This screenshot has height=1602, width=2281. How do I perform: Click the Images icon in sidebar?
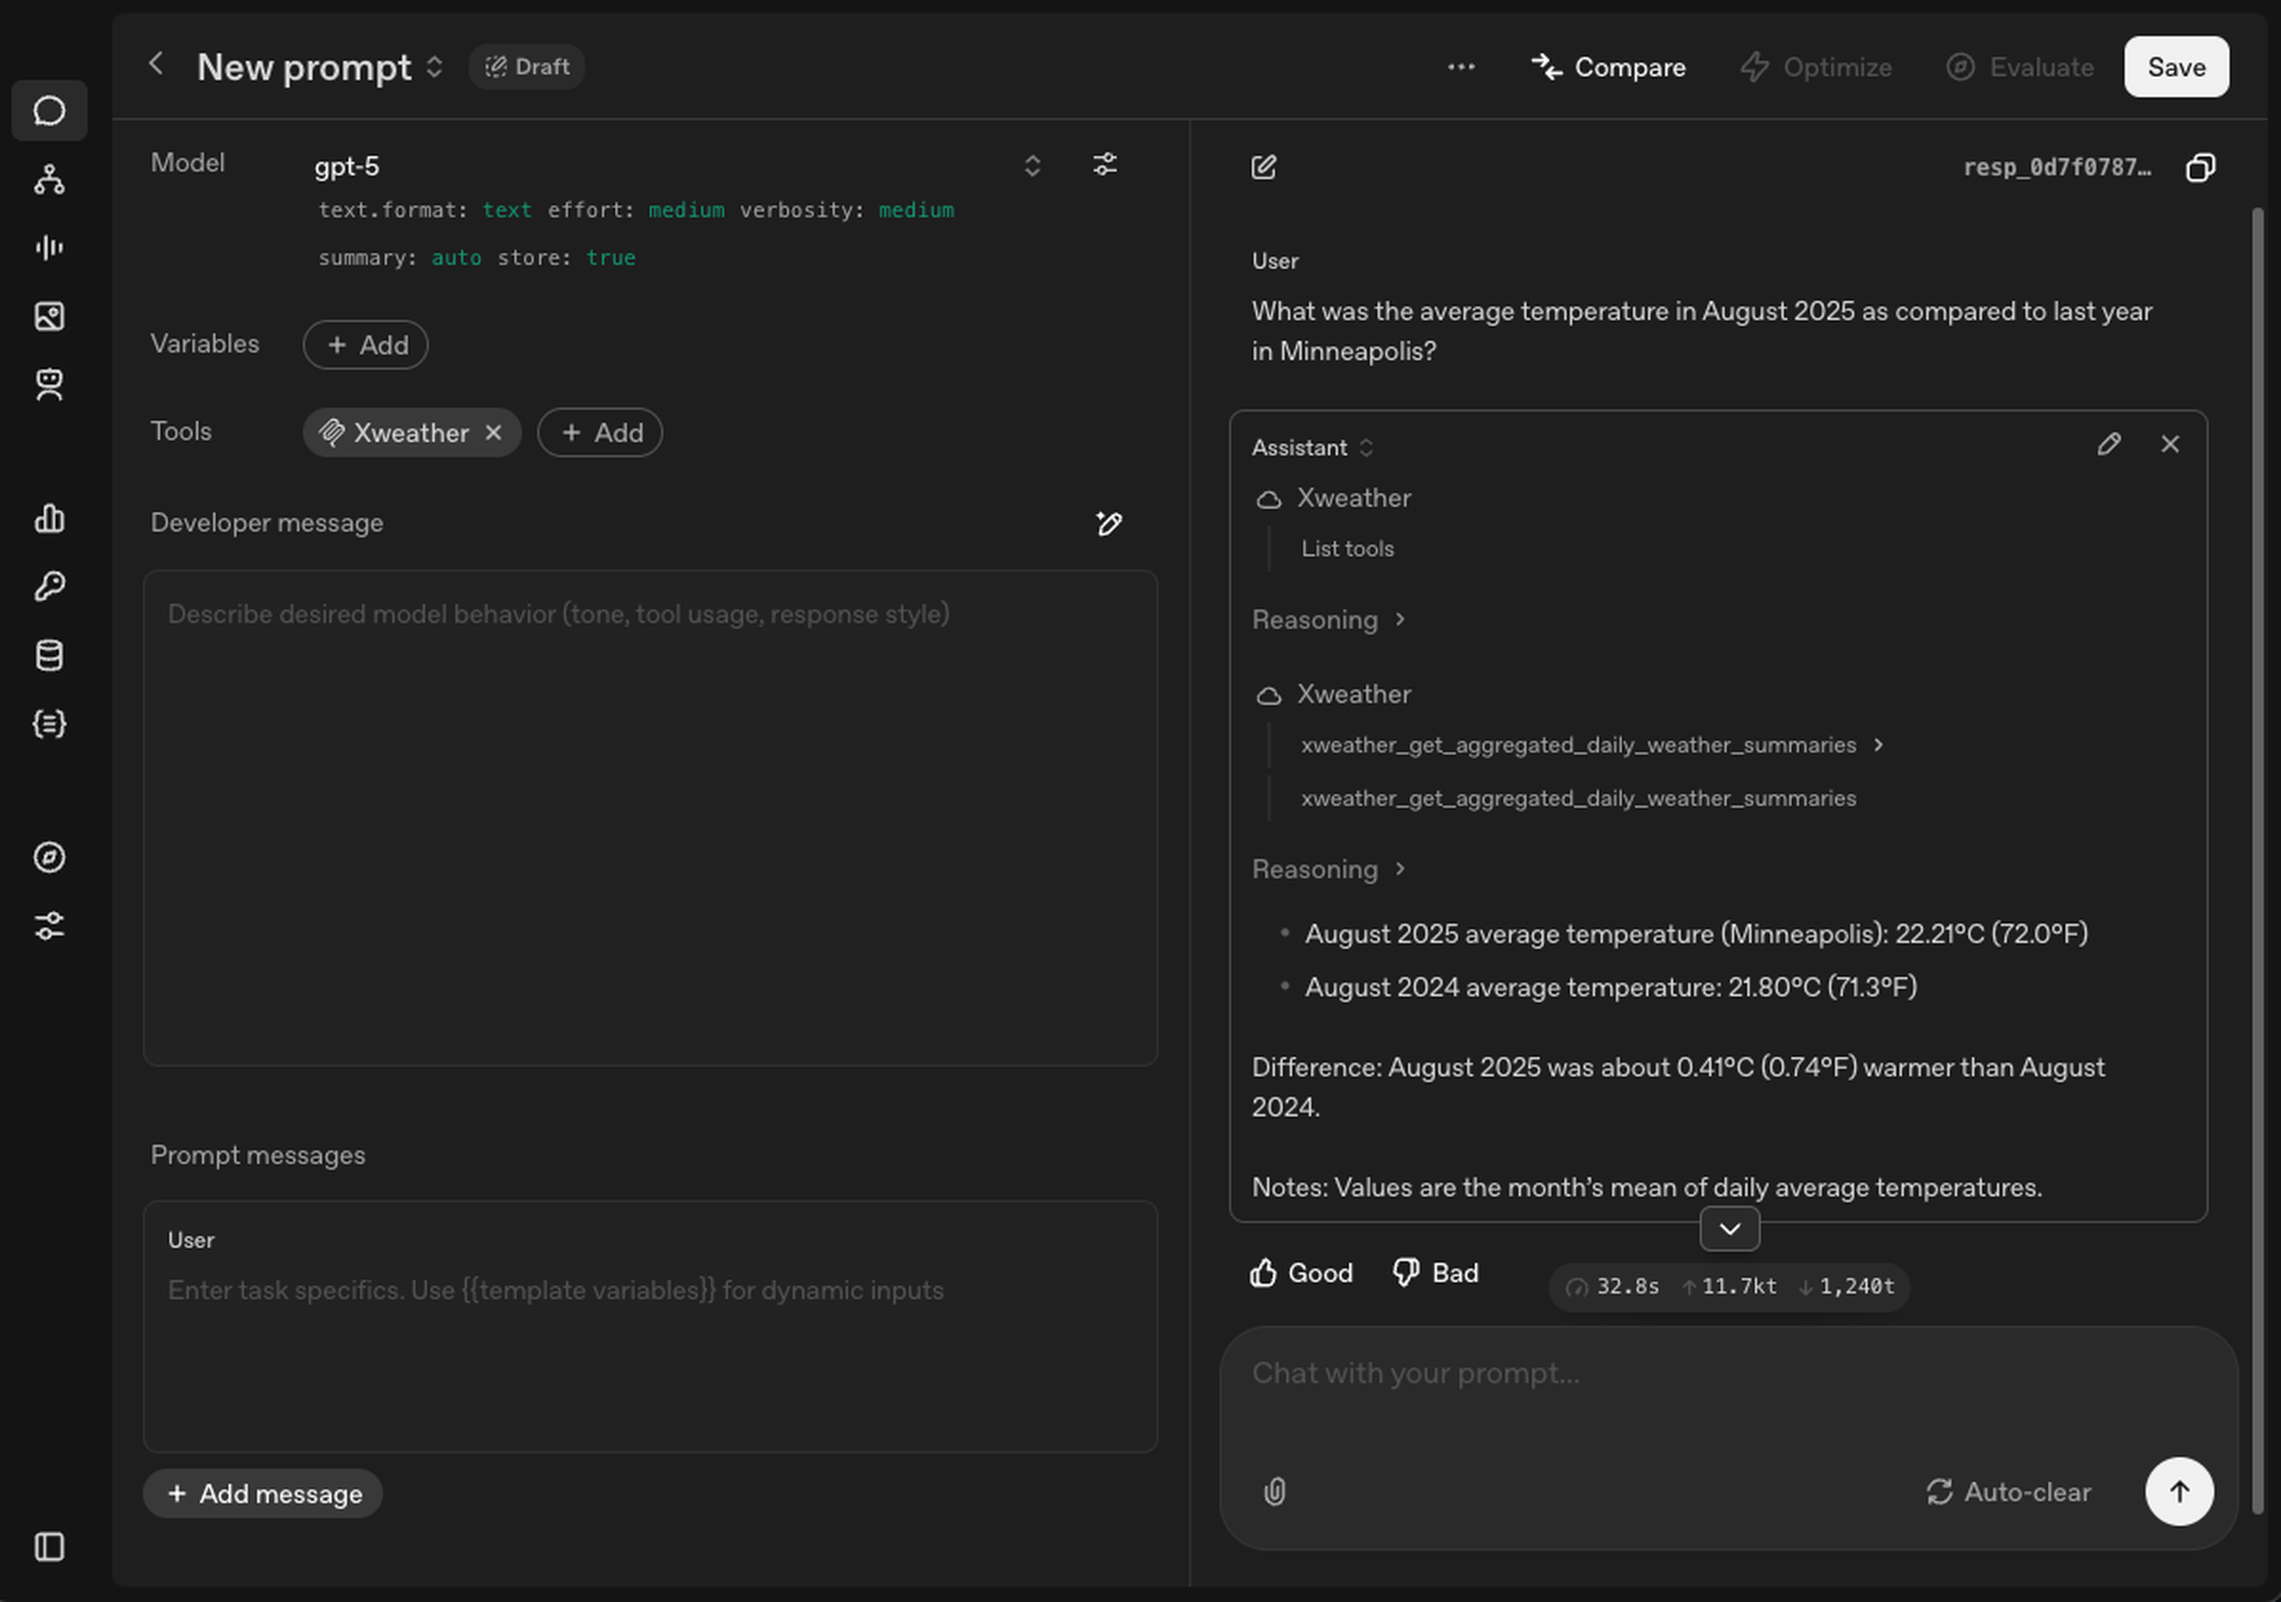coord(49,316)
